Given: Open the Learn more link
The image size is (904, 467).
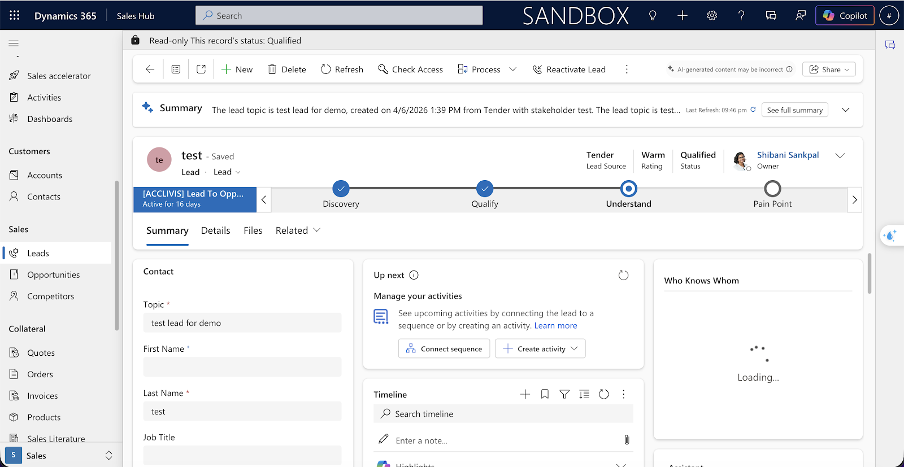Looking at the screenshot, I should click(556, 325).
